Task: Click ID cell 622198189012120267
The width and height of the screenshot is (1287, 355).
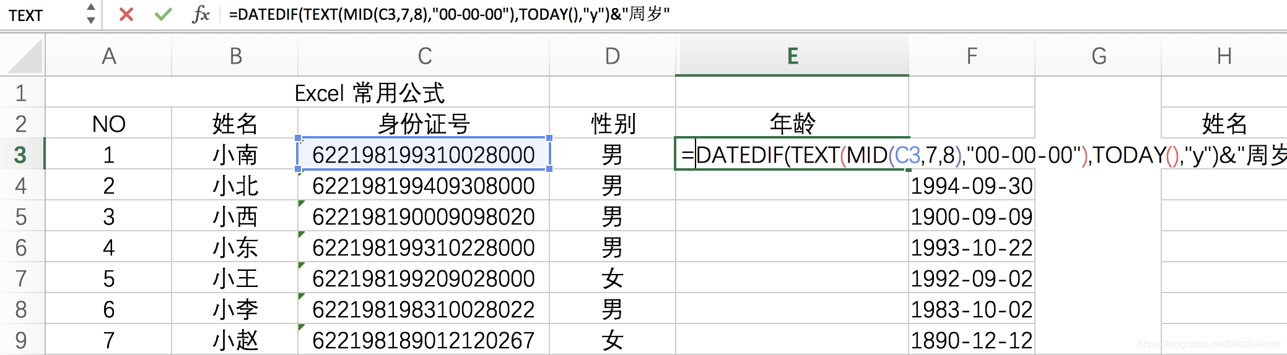Action: click(424, 340)
